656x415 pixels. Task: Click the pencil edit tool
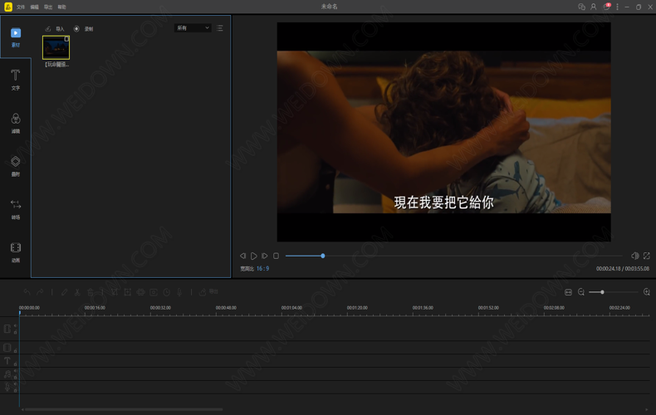pyautogui.click(x=64, y=292)
